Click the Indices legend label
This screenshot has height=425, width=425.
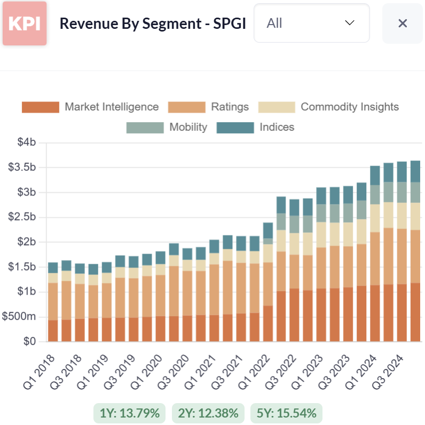pos(277,127)
